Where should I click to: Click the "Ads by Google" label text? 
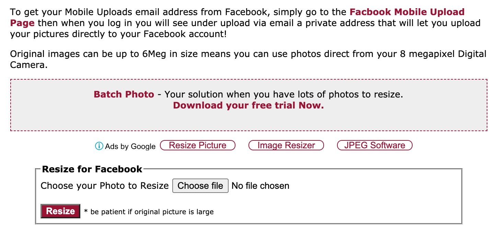pyautogui.click(x=130, y=147)
